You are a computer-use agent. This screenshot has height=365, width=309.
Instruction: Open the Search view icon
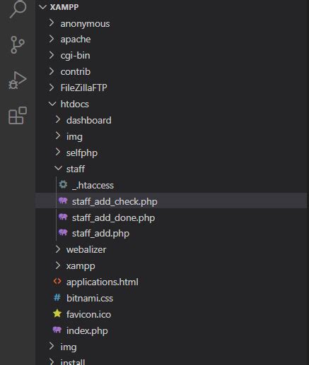coord(18,8)
